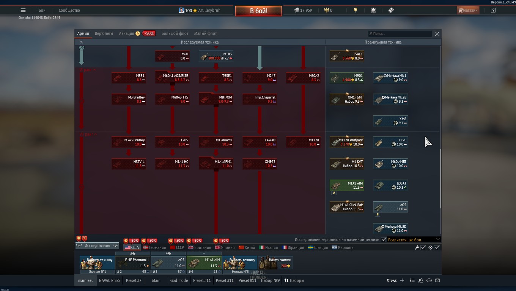
Task: Open the Бои menu
Action: click(42, 10)
